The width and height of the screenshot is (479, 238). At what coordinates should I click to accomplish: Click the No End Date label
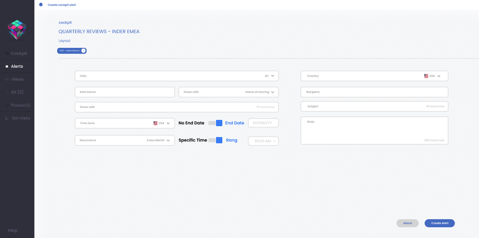(x=191, y=123)
